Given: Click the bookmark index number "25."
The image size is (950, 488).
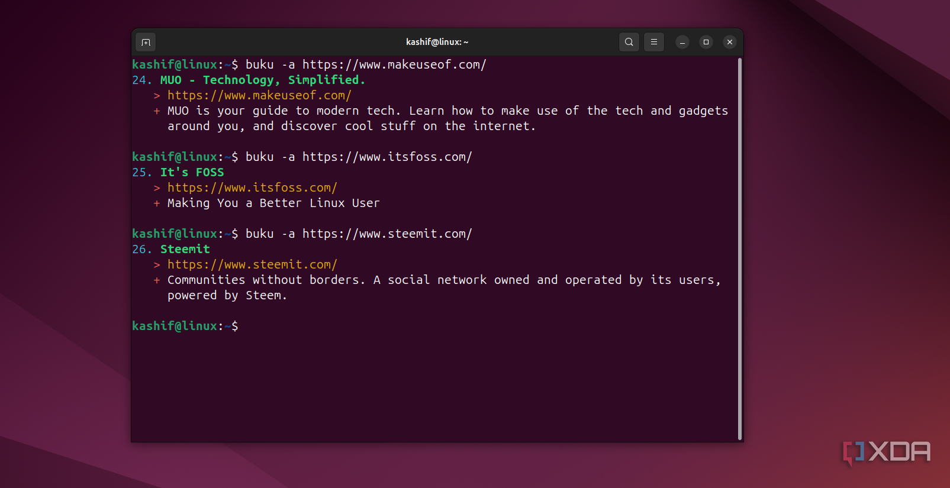Looking at the screenshot, I should [142, 172].
